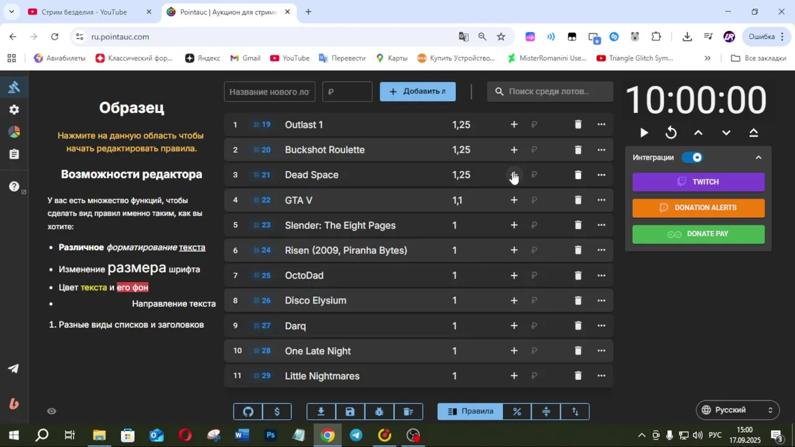Open Photoshop from the Windows taskbar
This screenshot has height=447, width=795.
click(x=271, y=435)
